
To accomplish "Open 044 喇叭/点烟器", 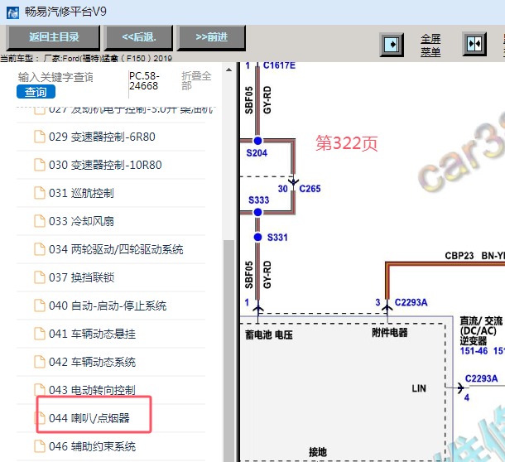I will [89, 418].
